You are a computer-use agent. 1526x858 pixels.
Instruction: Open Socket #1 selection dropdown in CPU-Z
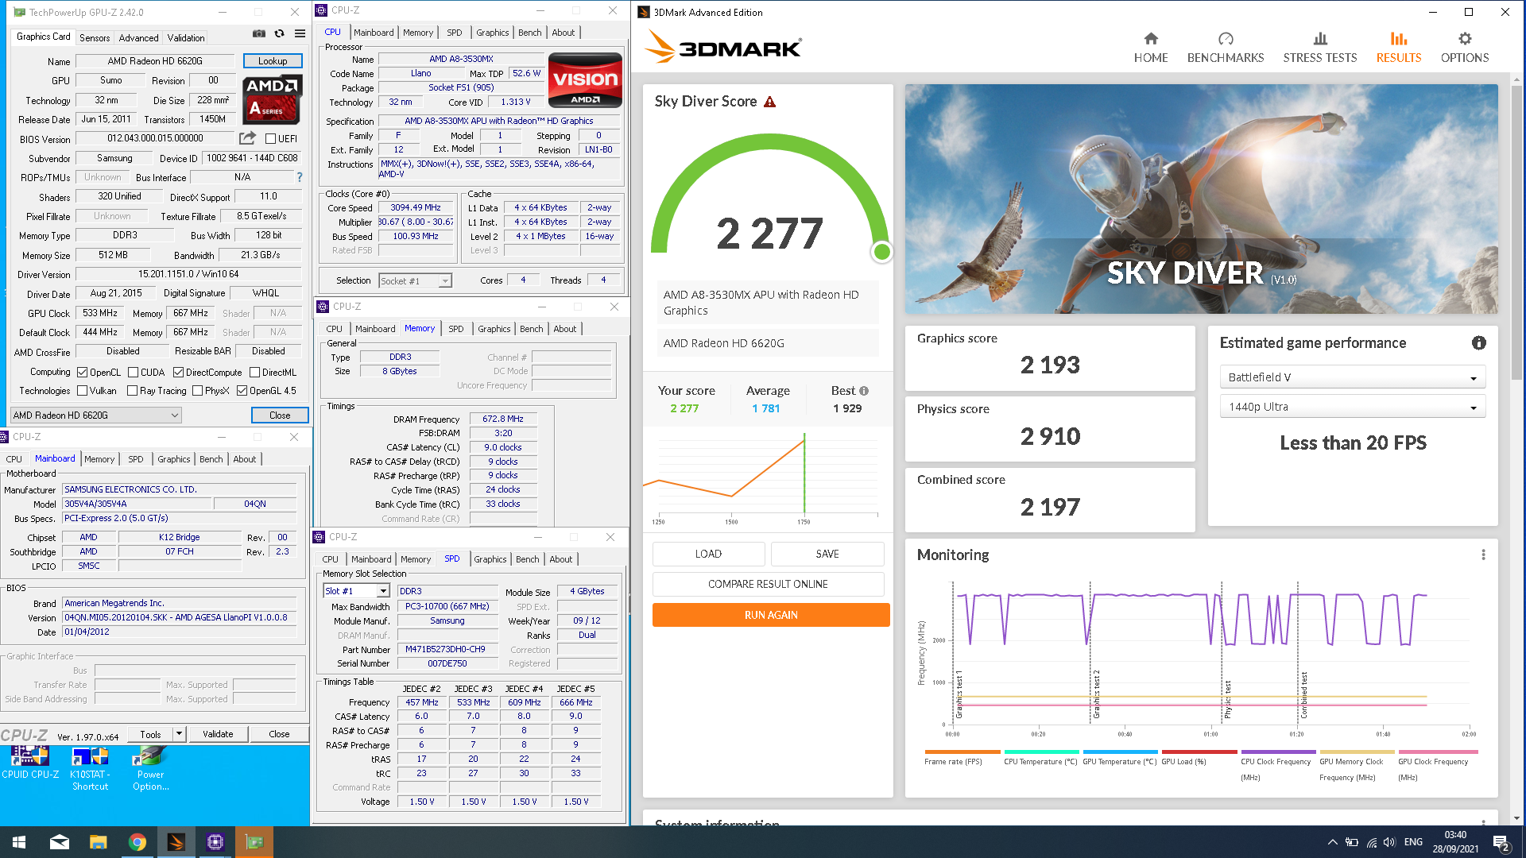coord(416,280)
